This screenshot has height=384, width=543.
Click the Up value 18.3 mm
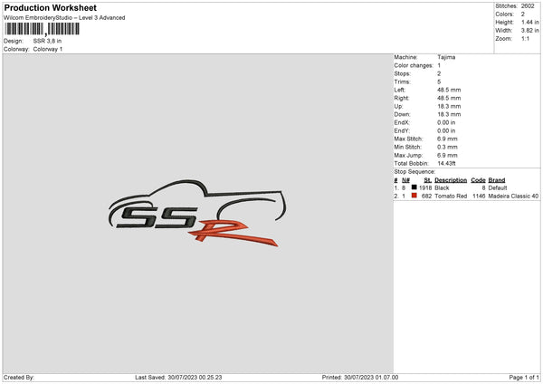449,106
